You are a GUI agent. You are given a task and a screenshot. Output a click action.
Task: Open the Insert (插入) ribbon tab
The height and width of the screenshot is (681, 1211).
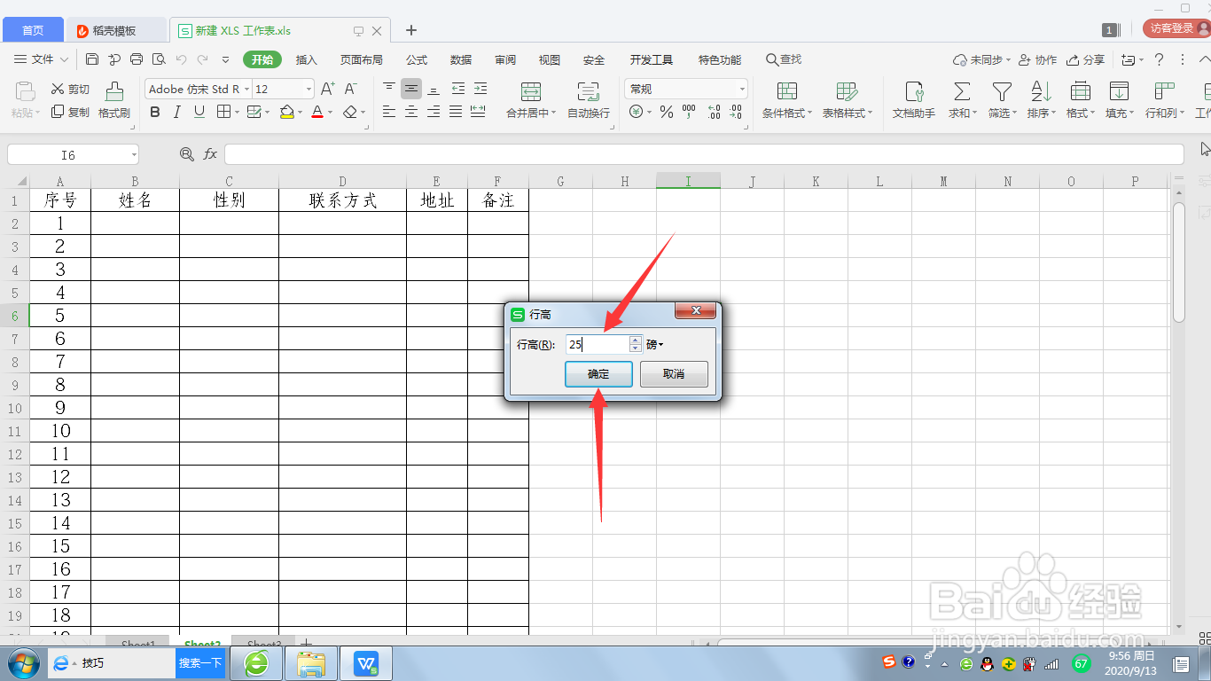[307, 59]
